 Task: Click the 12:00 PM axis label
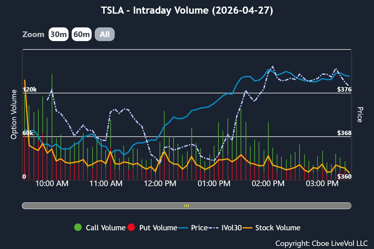(160, 184)
